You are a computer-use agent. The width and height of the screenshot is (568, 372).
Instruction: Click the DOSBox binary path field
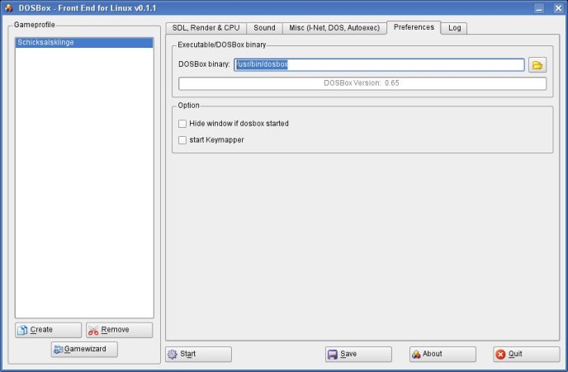[379, 65]
